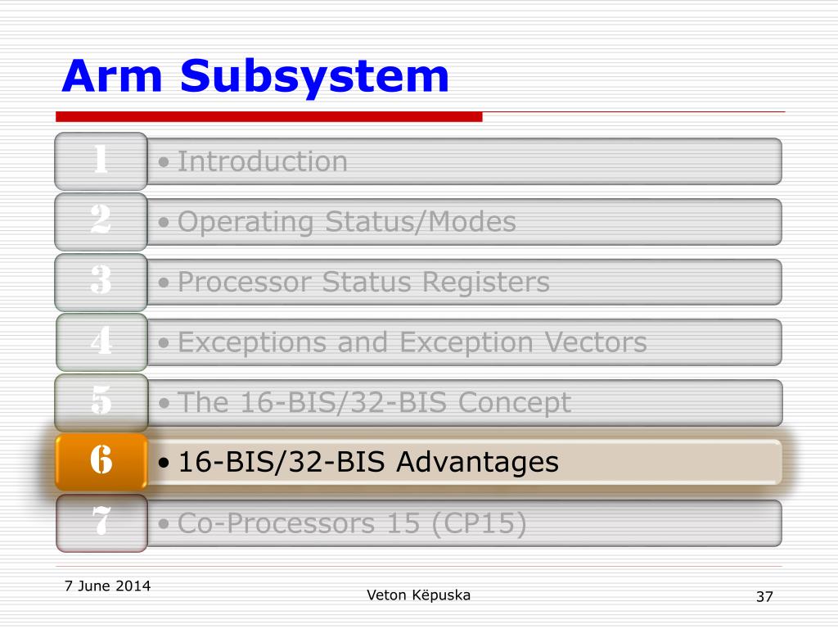Click the number 2 box
The height and width of the screenshot is (629, 838).
(x=101, y=222)
